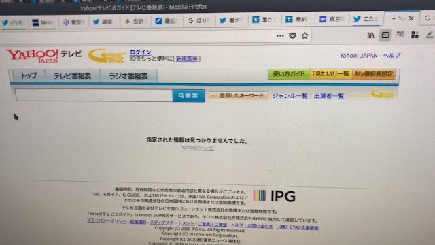This screenshot has width=435, height=245.
Task: Switch to the 熊 tab
Action: pyautogui.click(x=74, y=22)
